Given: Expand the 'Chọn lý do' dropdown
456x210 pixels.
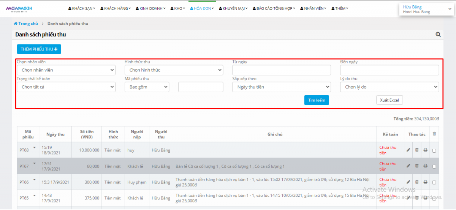Looking at the screenshot, I should [x=389, y=87].
